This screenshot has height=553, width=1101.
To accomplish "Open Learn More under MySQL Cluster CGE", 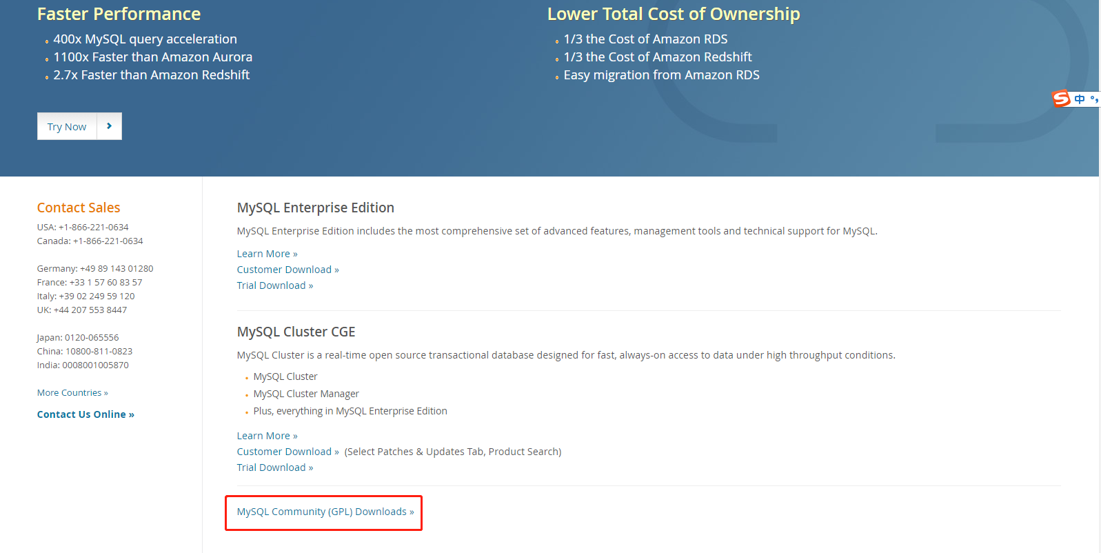I will tap(267, 436).
